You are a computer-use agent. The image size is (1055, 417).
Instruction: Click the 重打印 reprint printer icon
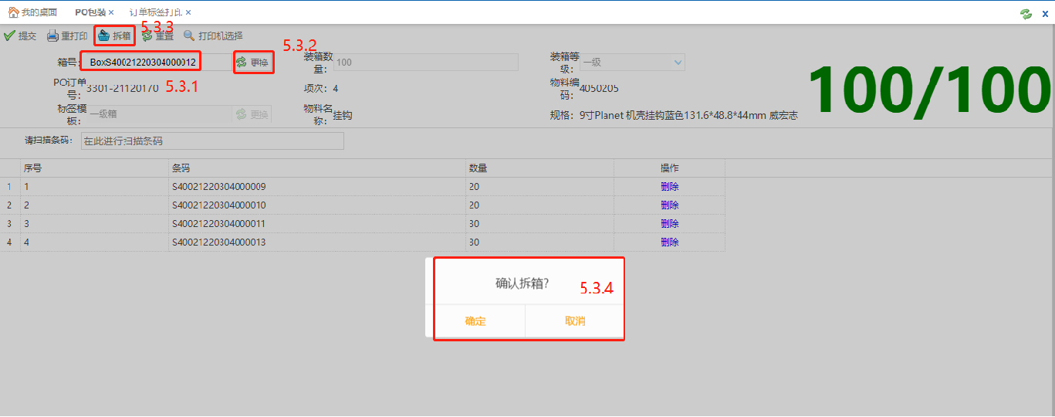pos(52,36)
